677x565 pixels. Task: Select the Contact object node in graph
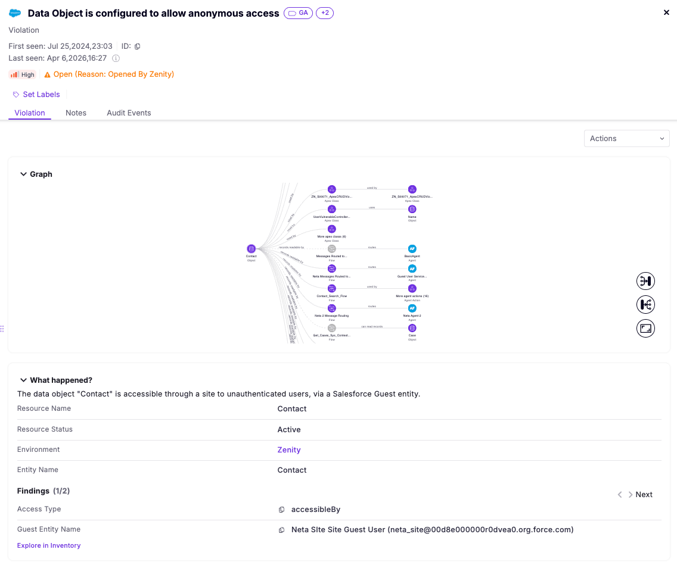[x=251, y=249]
